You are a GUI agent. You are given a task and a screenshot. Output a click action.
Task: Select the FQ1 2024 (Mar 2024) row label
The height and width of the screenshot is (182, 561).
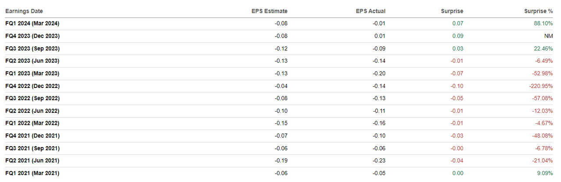click(32, 24)
